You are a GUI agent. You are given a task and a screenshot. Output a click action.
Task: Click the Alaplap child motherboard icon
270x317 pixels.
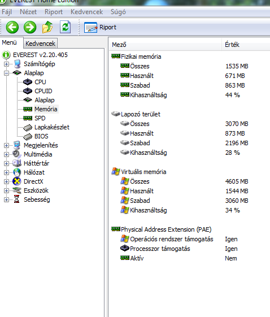tap(28, 100)
